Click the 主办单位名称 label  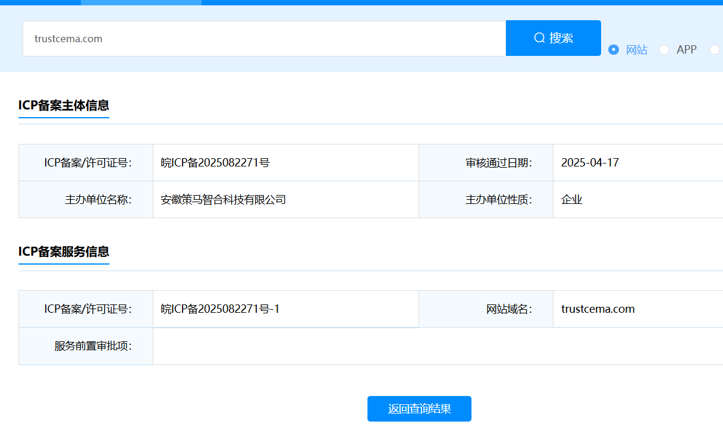pyautogui.click(x=98, y=199)
